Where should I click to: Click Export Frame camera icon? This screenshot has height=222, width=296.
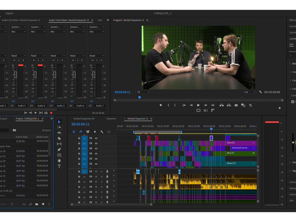[236, 105]
